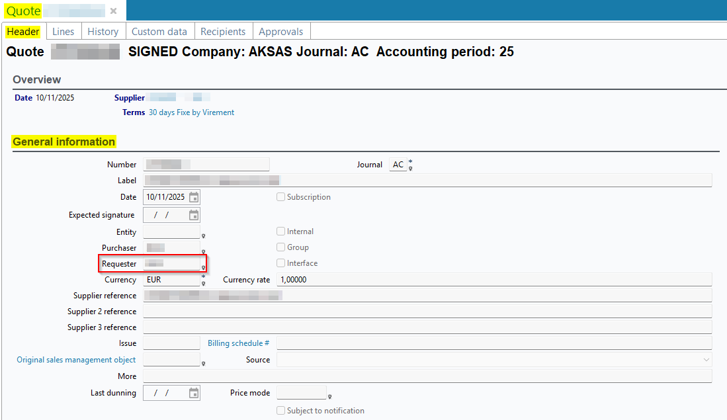This screenshot has width=727, height=420.
Task: Tick the Subscription checkbox
Action: [x=281, y=197]
